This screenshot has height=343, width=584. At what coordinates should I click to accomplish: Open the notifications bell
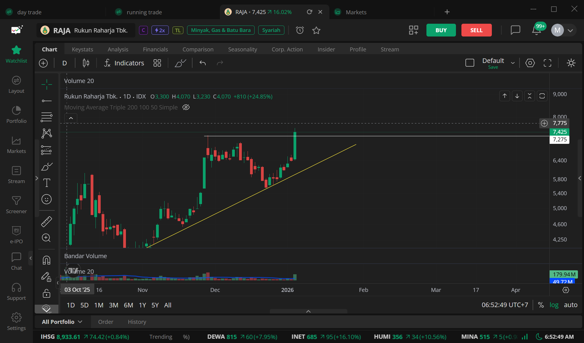(536, 30)
